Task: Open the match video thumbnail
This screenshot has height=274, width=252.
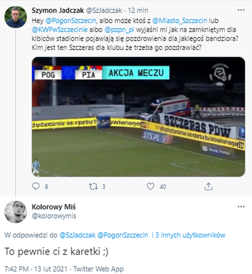Action: point(138,117)
